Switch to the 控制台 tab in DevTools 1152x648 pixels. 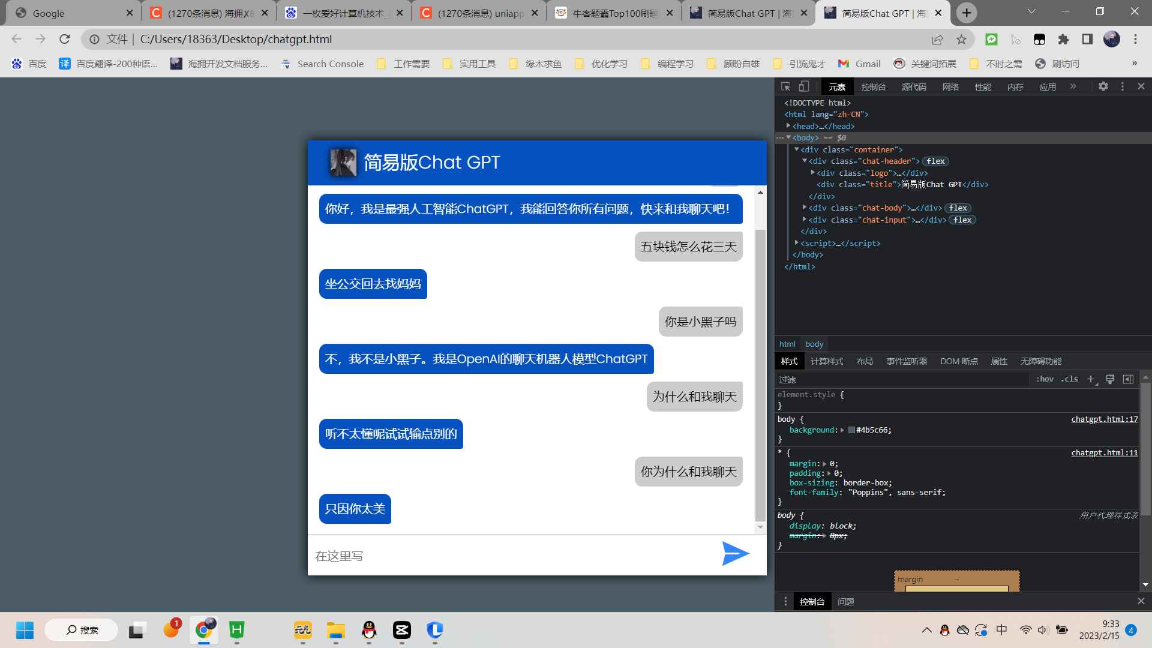[x=873, y=87]
